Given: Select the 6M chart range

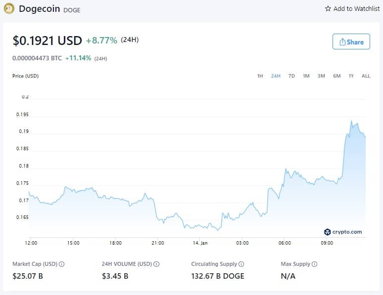Looking at the screenshot, I should pos(337,76).
